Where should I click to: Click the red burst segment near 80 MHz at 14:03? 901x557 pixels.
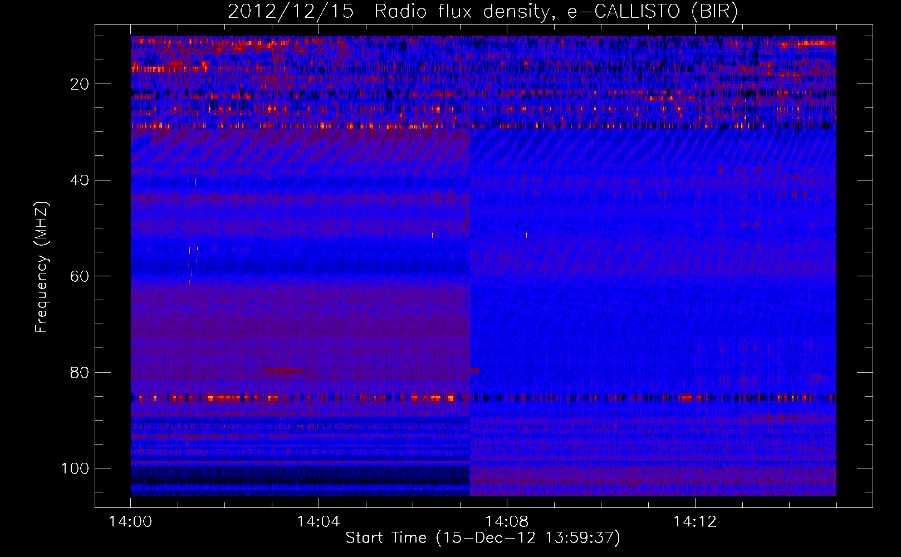pyautogui.click(x=284, y=370)
